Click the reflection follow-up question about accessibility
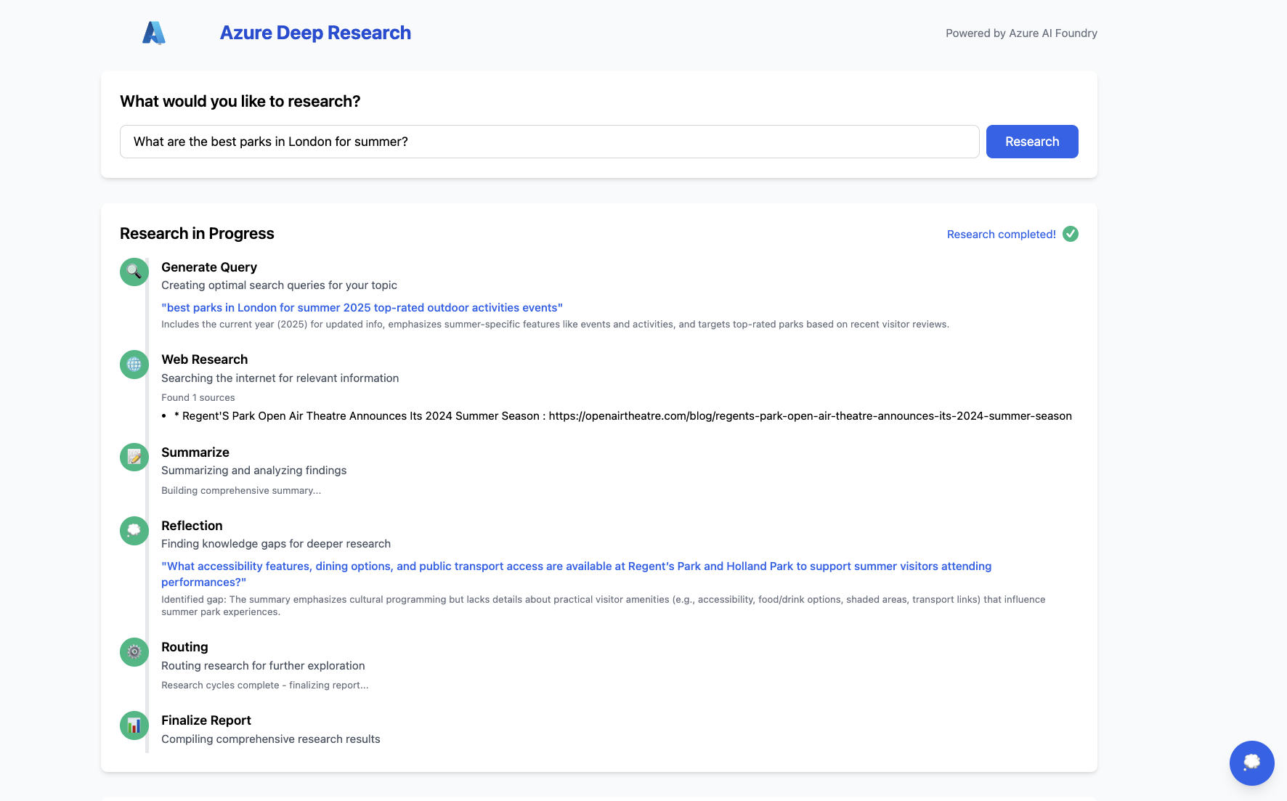 576,574
